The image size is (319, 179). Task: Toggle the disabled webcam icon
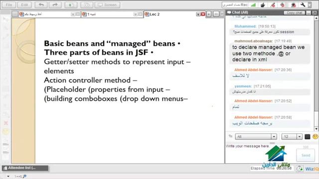[293, 5]
